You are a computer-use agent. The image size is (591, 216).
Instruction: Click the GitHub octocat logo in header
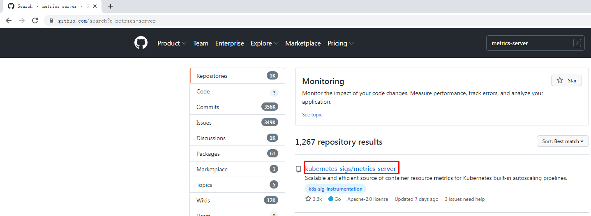[x=141, y=43]
